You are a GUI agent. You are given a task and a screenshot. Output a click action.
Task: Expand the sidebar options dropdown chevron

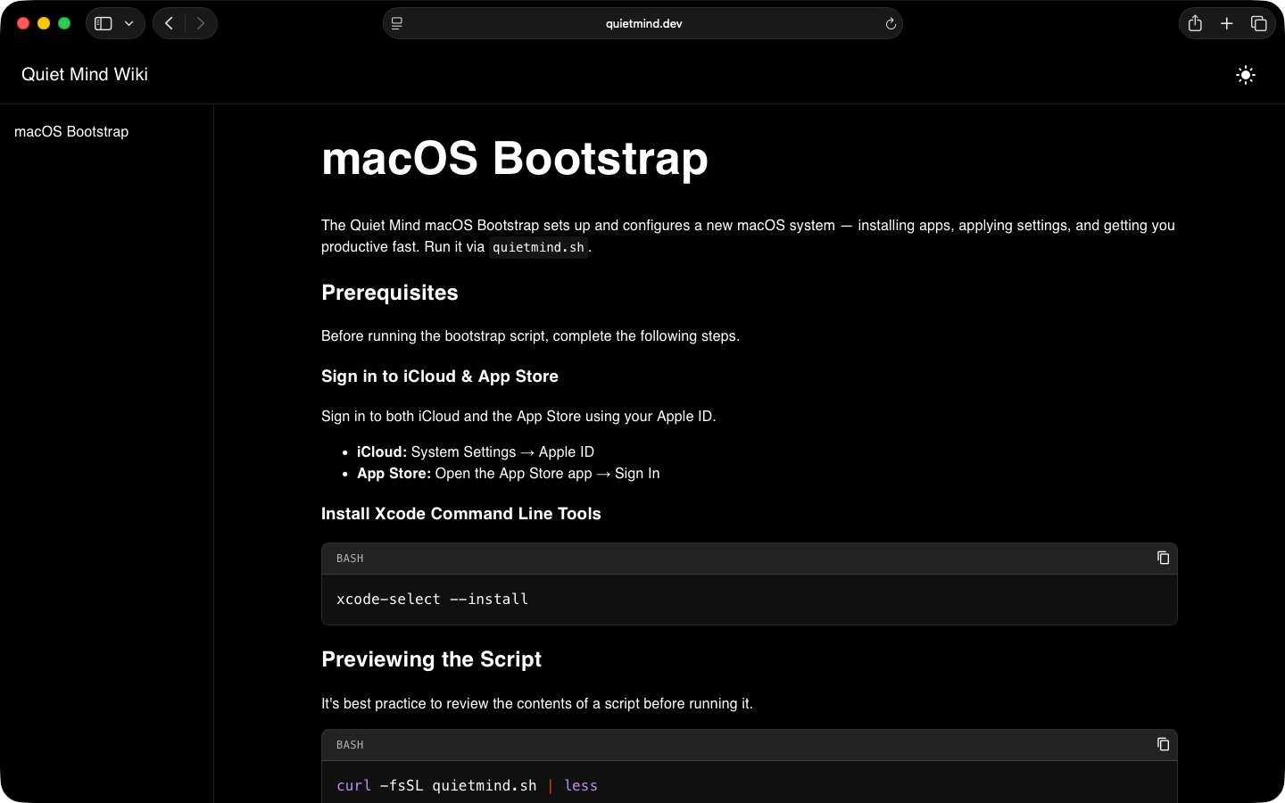pos(129,23)
